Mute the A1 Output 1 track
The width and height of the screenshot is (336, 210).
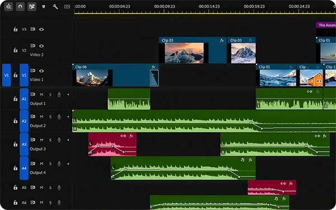pos(41,95)
